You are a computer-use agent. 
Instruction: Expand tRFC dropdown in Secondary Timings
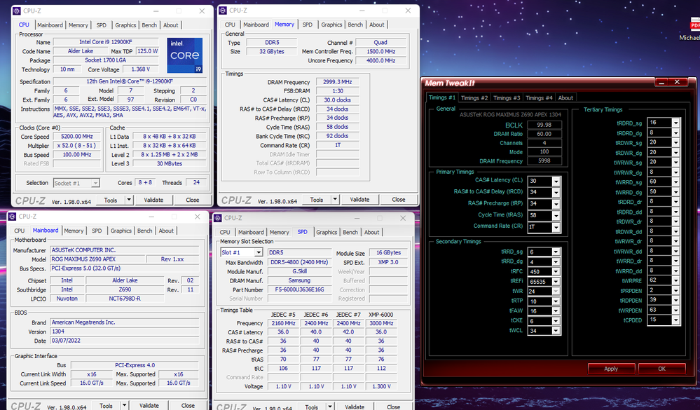[556, 271]
